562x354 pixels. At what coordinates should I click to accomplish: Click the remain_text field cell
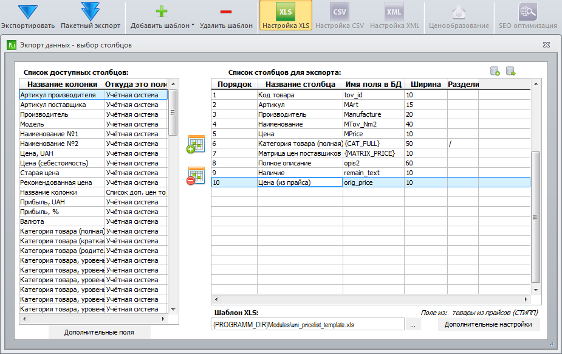pos(374,173)
